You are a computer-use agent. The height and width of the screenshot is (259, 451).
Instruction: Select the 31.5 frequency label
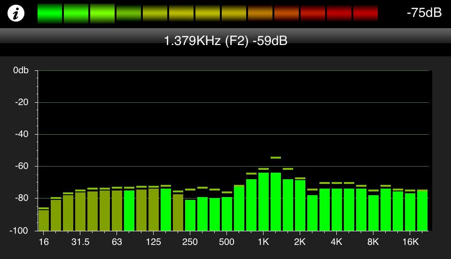80,242
